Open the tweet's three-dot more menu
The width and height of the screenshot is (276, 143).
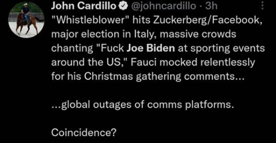262,6
